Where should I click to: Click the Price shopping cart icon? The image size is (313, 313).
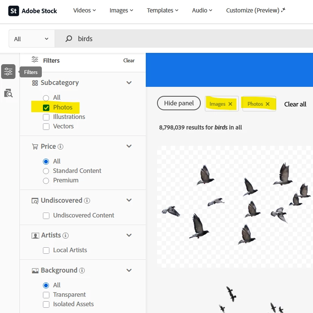[35, 147]
